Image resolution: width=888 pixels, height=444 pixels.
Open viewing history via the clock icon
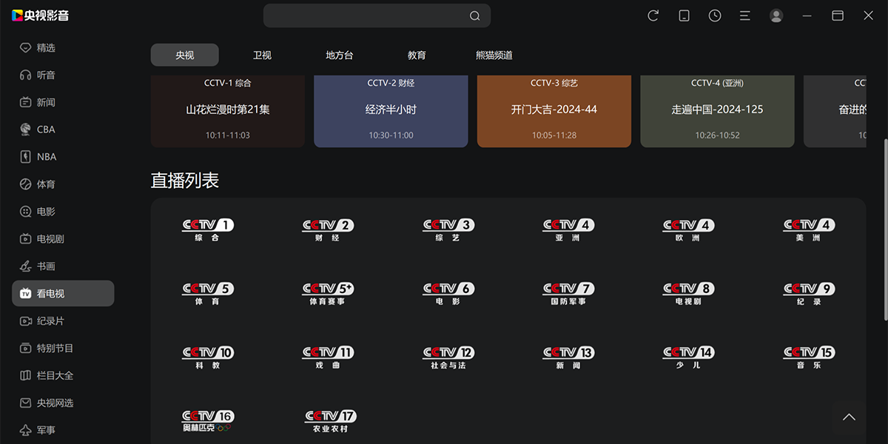click(715, 15)
